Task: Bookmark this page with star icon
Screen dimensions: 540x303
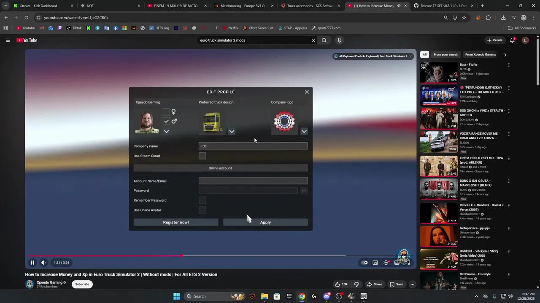Action: [464, 18]
